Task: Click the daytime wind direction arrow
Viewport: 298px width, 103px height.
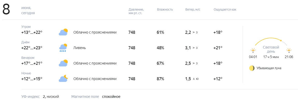Action: pyautogui.click(x=194, y=48)
